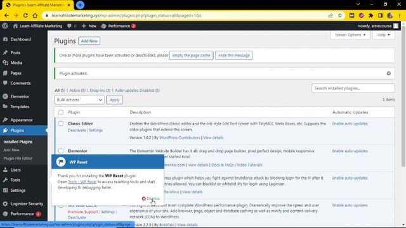The height and width of the screenshot is (228, 406).
Task: Open the Plugin File Editor
Action: pos(18,158)
